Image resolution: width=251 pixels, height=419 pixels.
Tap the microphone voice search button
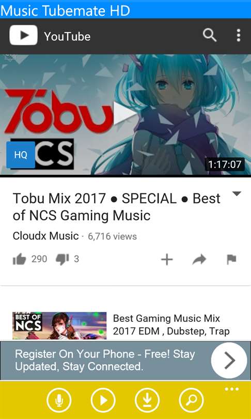click(x=59, y=400)
